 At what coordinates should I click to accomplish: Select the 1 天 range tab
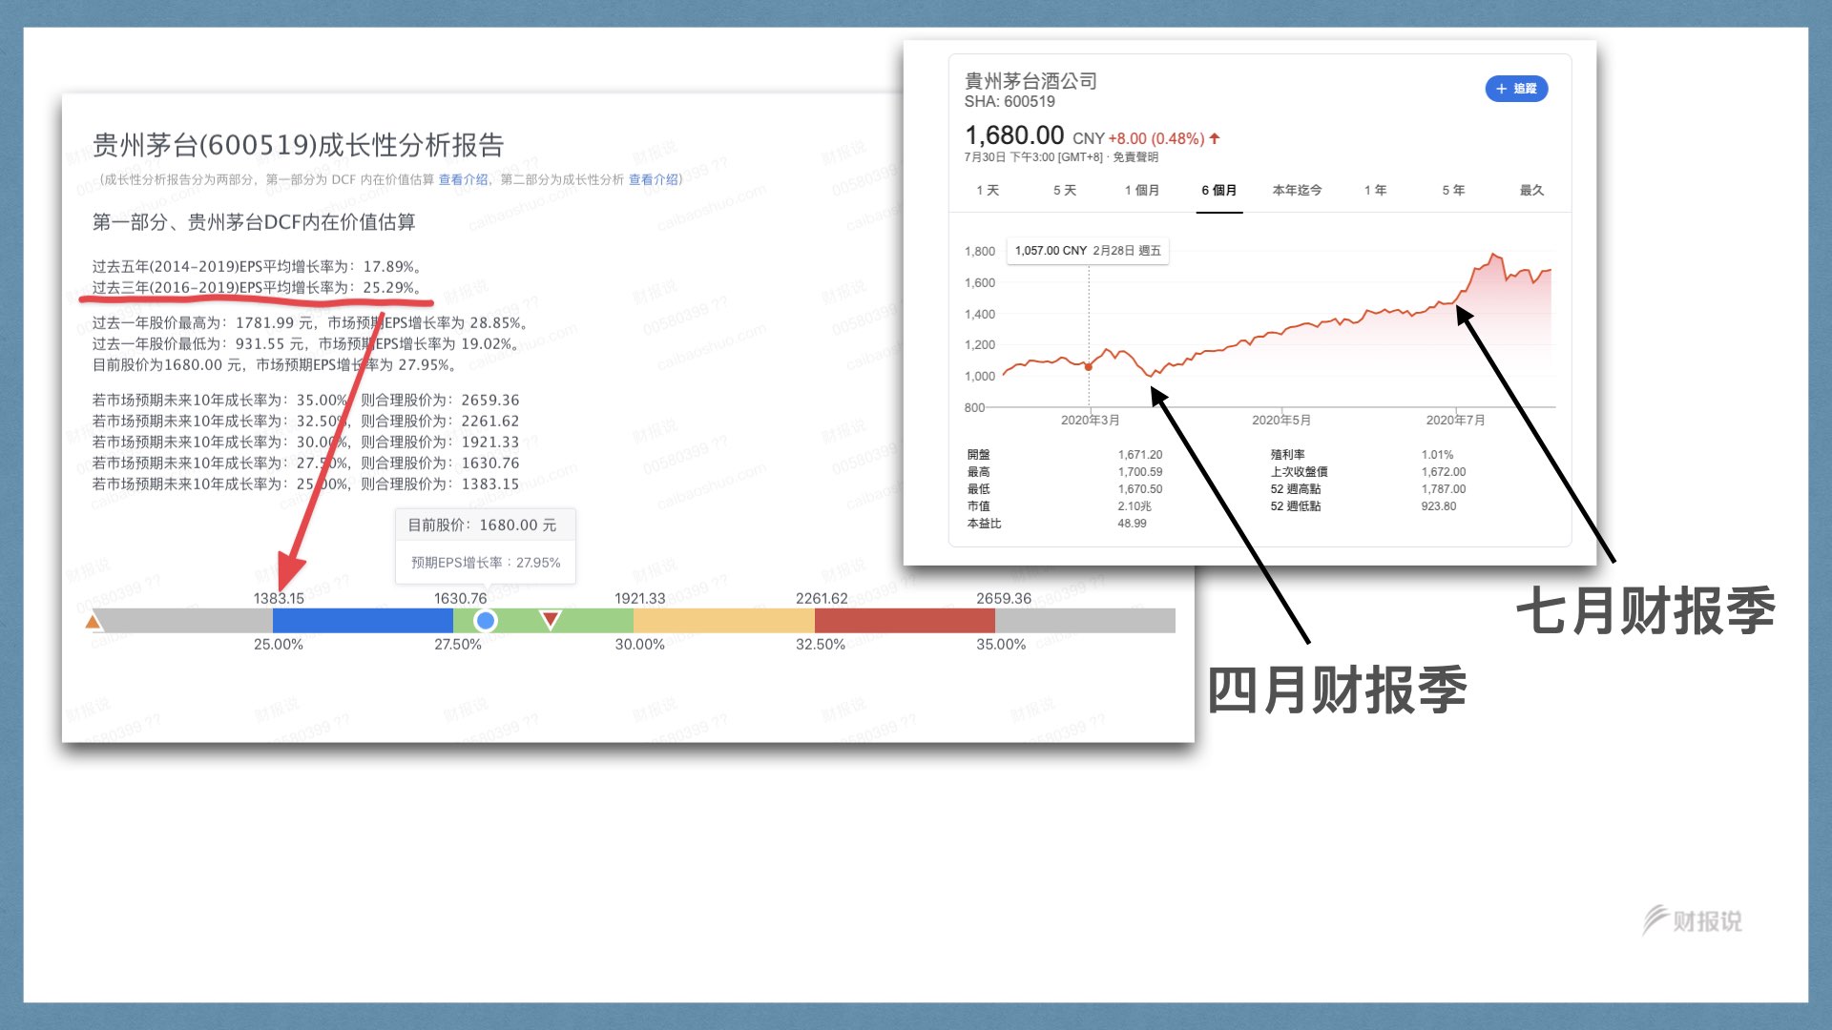[988, 191]
